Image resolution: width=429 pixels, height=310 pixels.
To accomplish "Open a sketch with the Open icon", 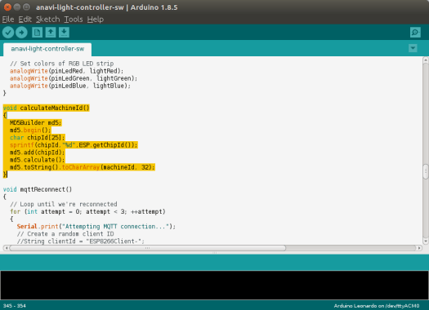I will point(51,33).
